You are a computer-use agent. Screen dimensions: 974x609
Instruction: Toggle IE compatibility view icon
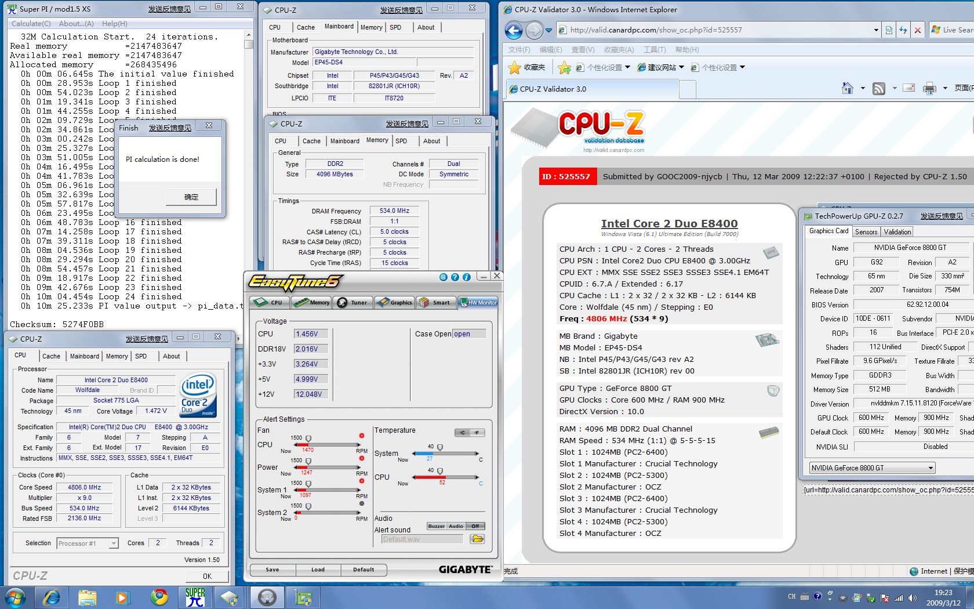[889, 30]
